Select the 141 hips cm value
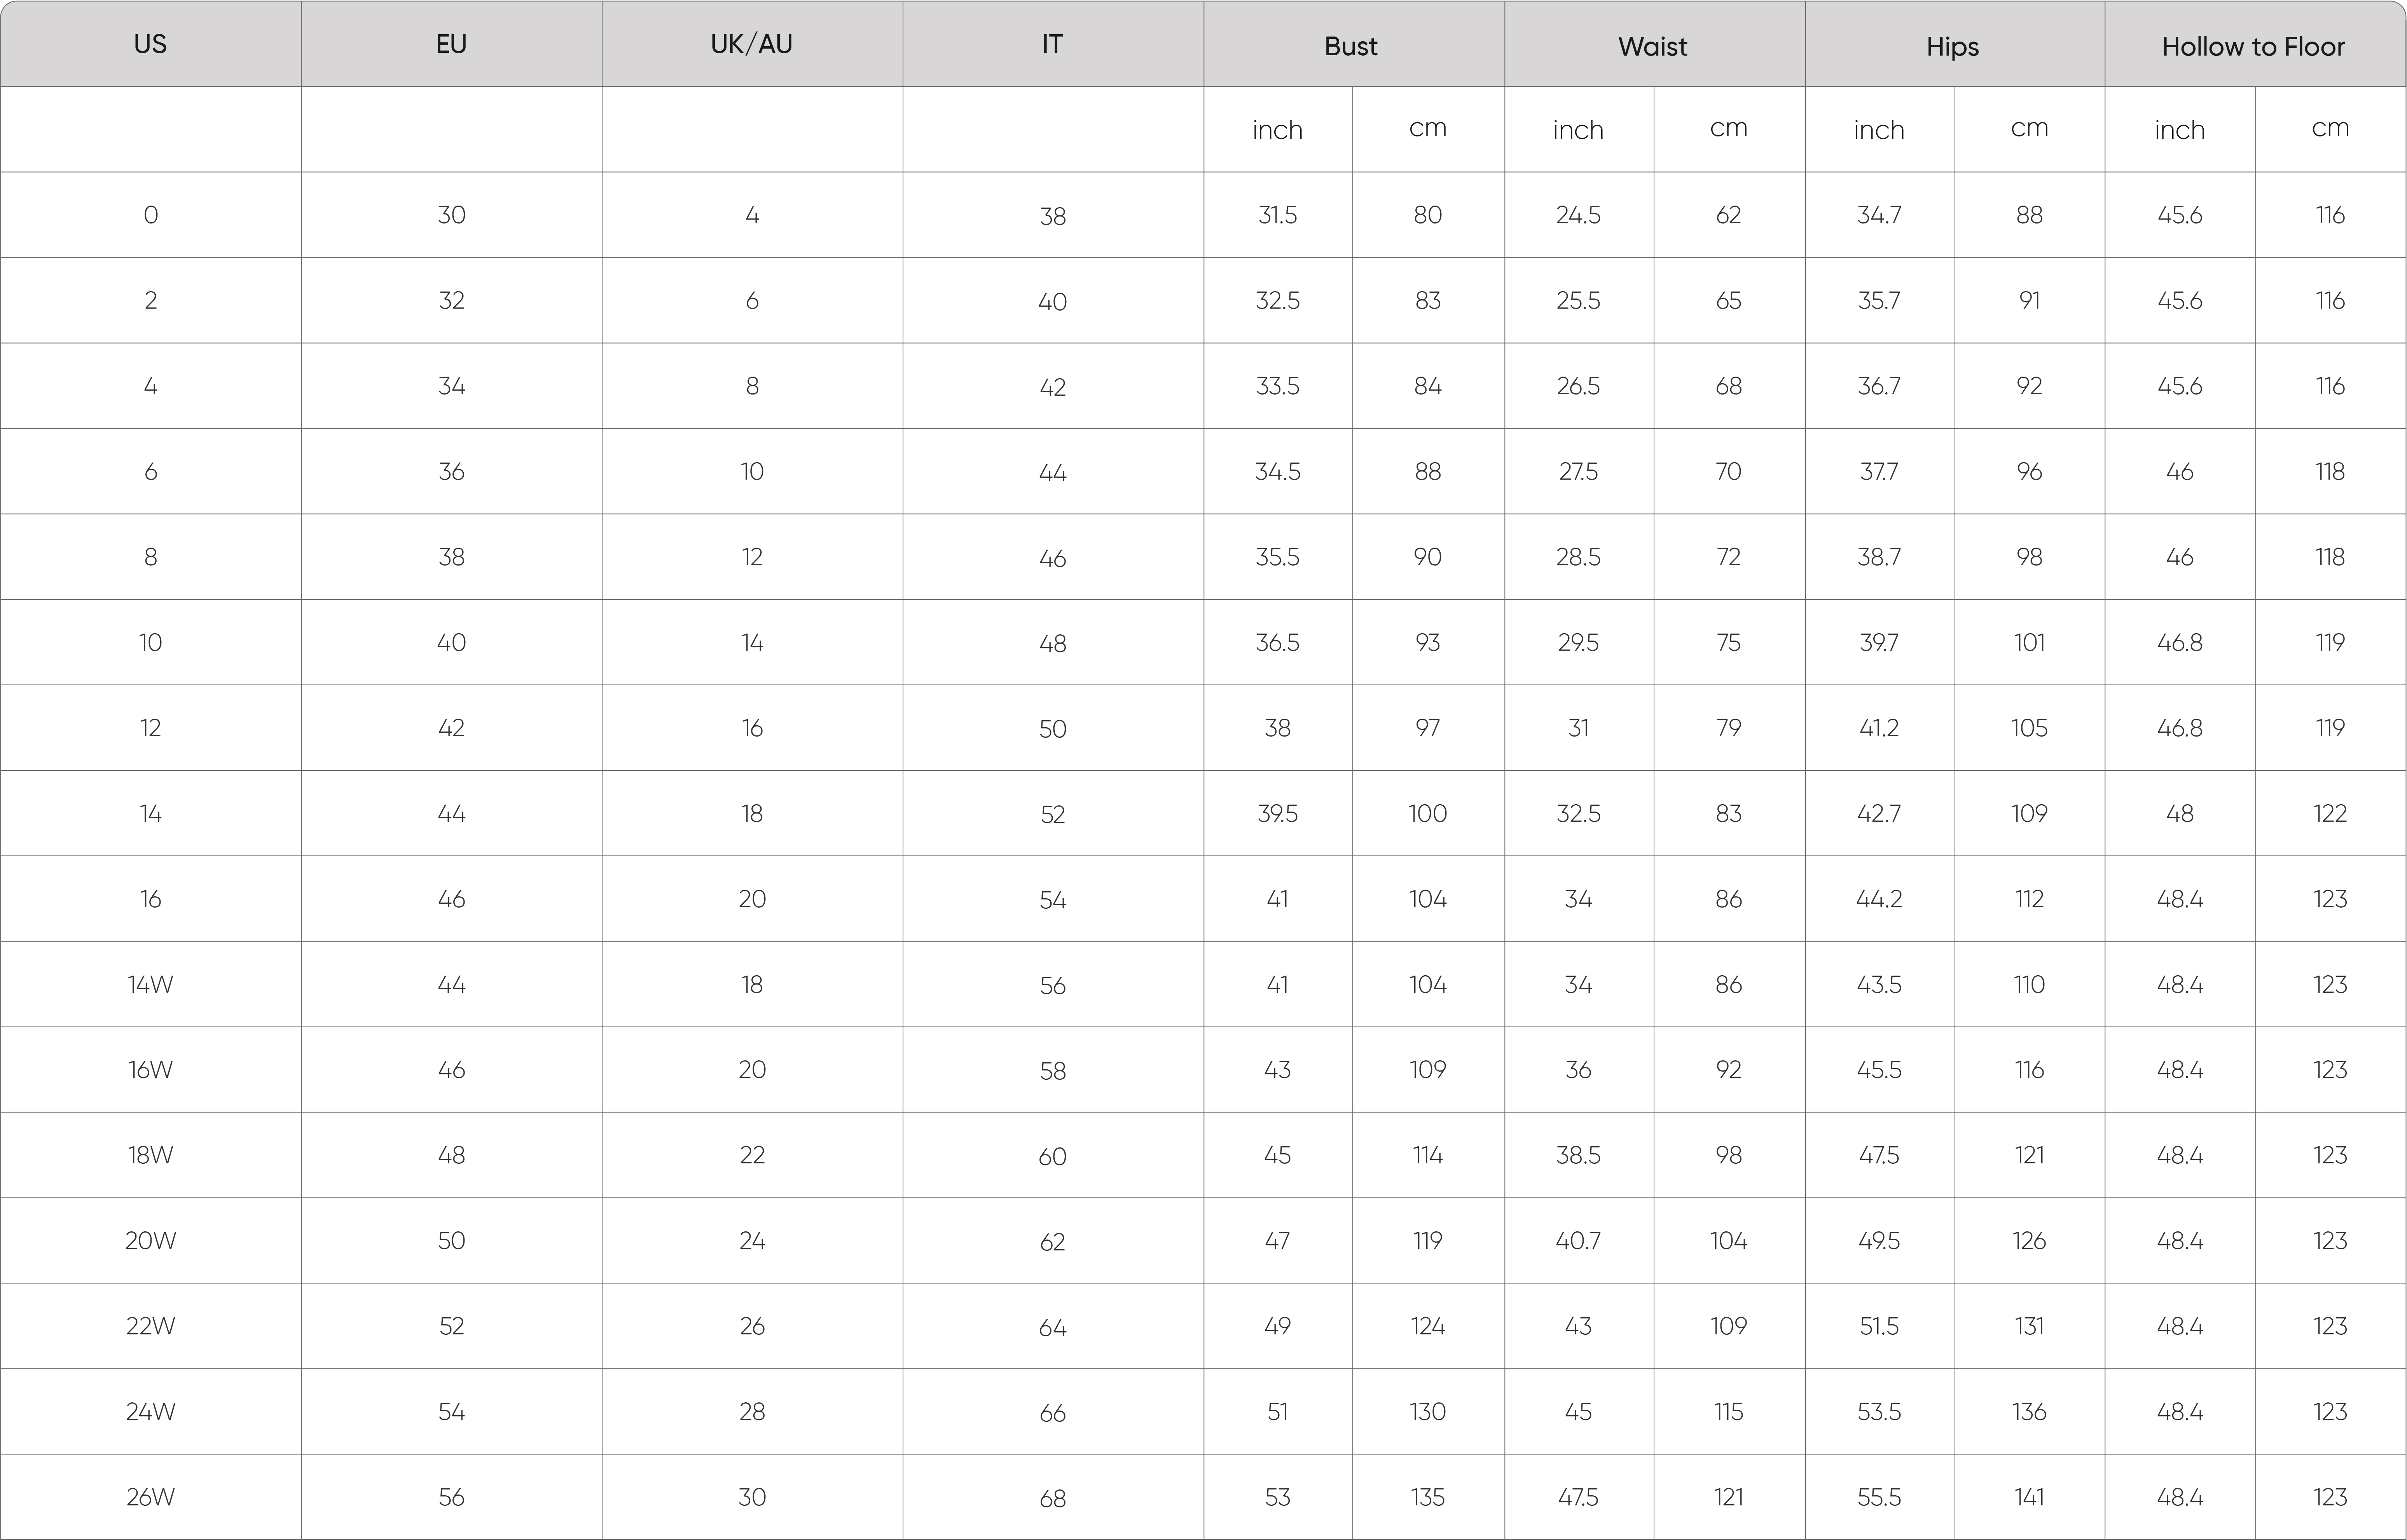The height and width of the screenshot is (1540, 2407). (2030, 1497)
